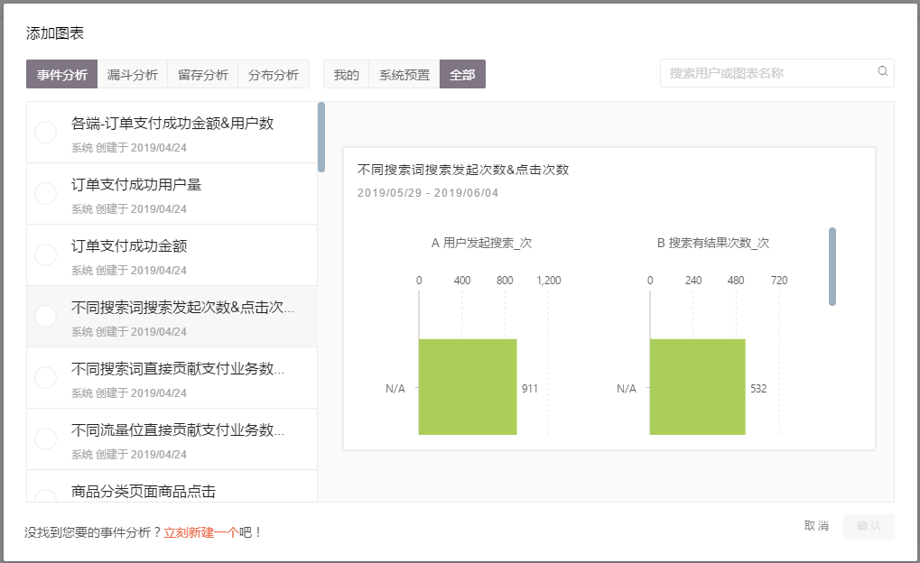The width and height of the screenshot is (920, 563).
Task: Switch to 留存分析 tab
Action: click(203, 75)
